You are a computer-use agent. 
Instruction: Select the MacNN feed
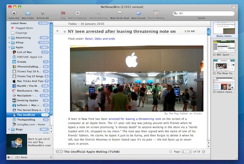(x=28, y=86)
